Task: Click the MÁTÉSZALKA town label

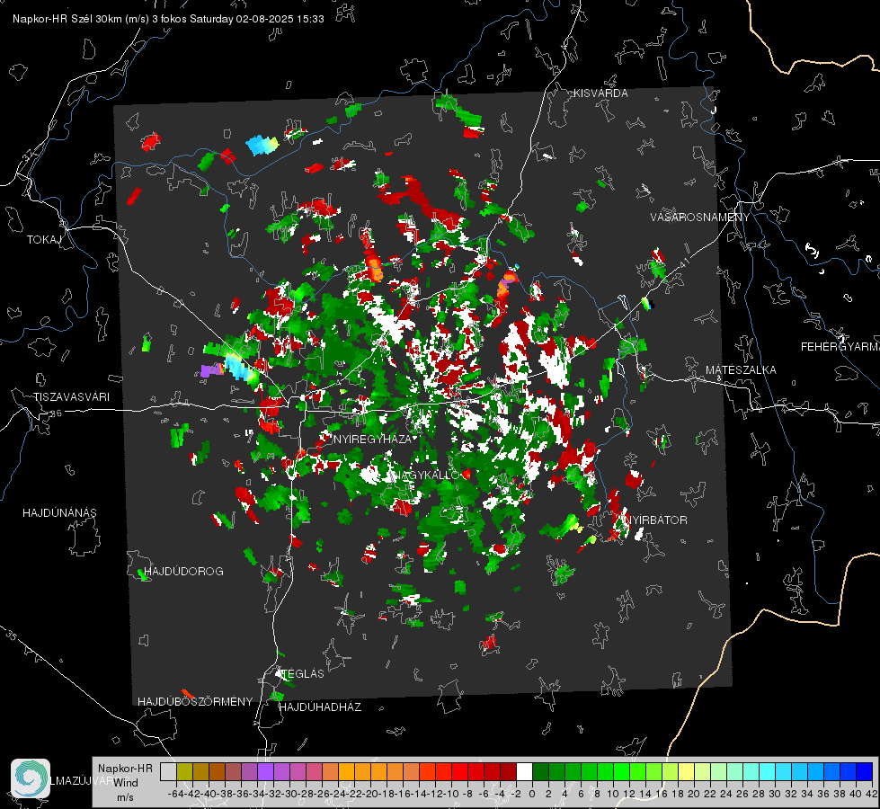Action: tap(741, 370)
